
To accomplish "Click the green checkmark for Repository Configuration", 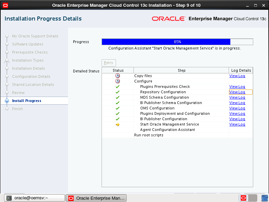I will 117,92.
